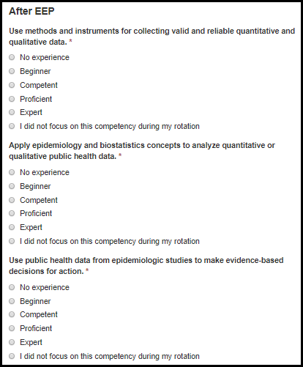This screenshot has width=303, height=367.
Task: Click the After EEP section heading
Action: click(x=31, y=11)
